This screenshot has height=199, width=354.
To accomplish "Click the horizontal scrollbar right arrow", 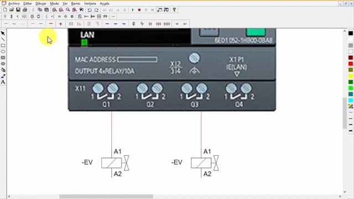I will click(340, 197).
